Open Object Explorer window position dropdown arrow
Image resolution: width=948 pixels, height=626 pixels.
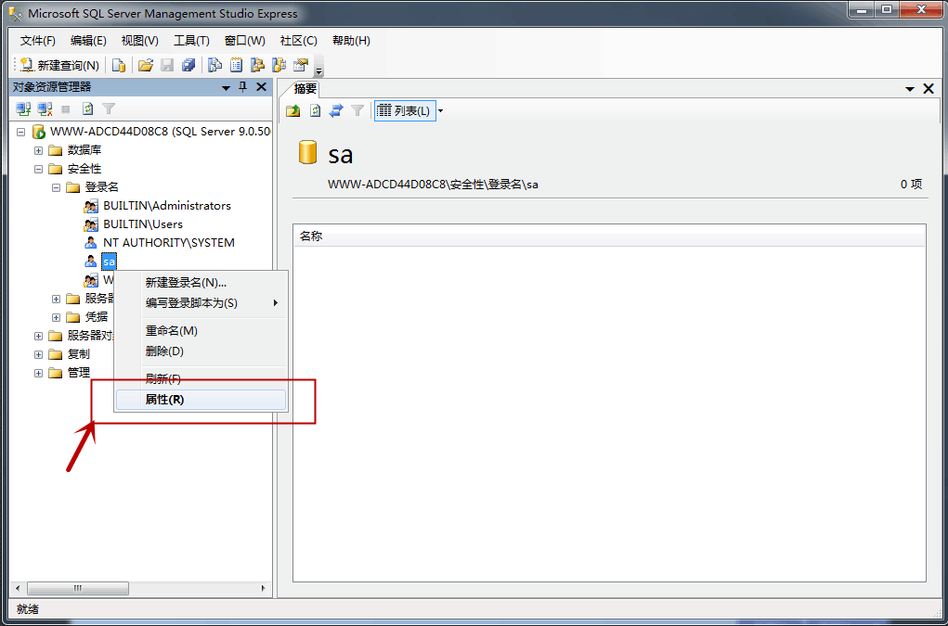(226, 87)
